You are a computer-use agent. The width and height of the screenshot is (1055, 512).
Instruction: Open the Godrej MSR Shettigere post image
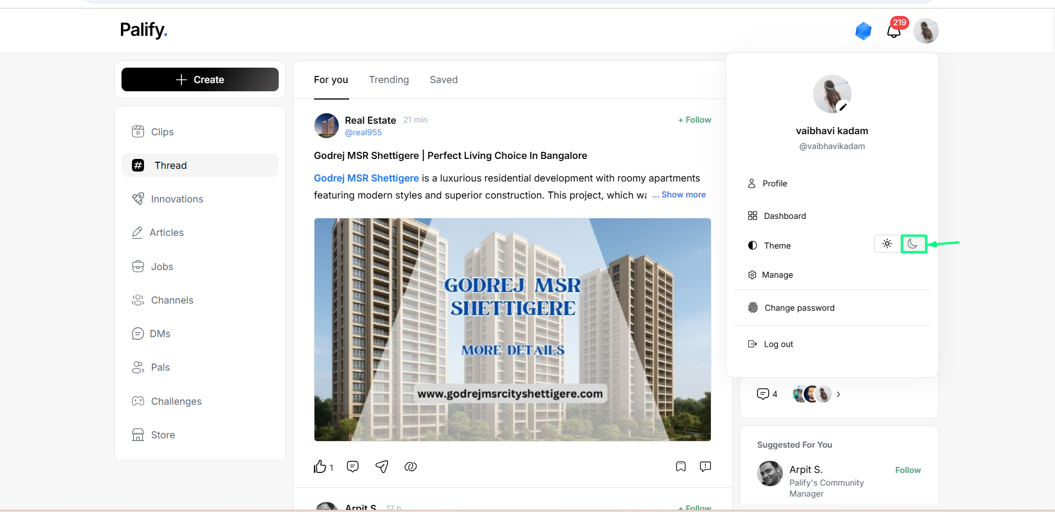512,329
